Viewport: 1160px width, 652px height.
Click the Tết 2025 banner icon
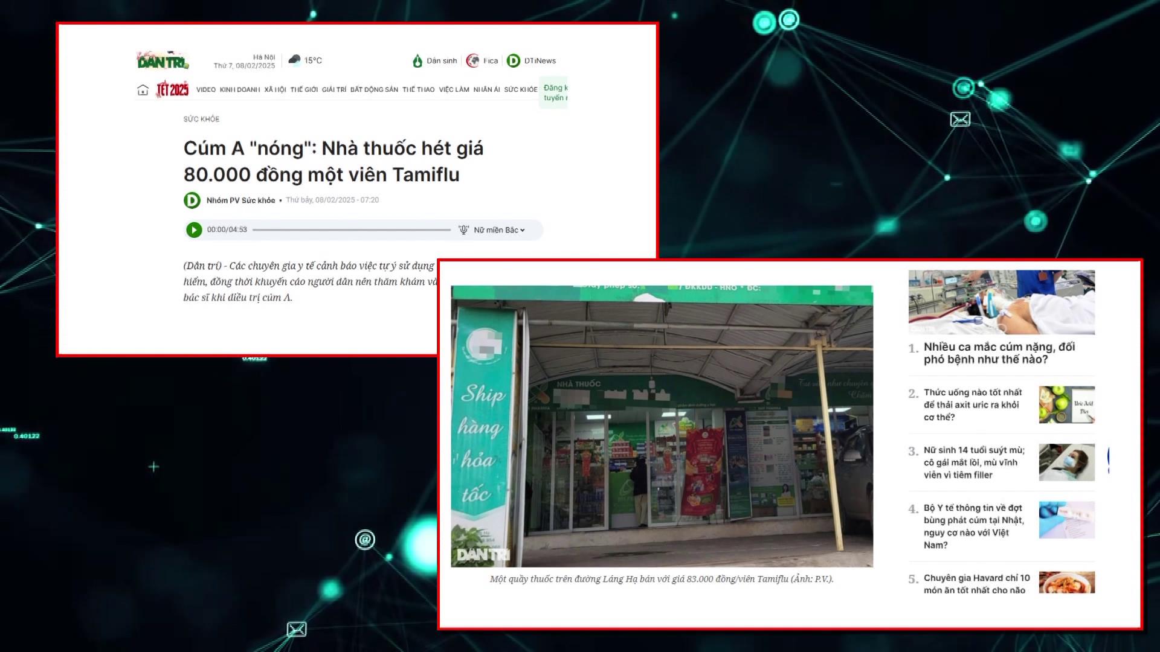click(x=172, y=89)
